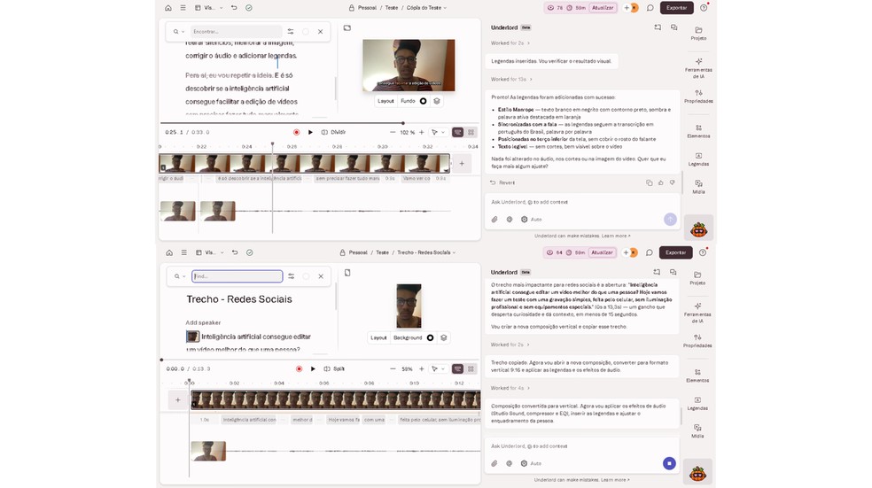Viewport: 872px width, 488px height.
Task: Click the Dividir button
Action: click(334, 132)
